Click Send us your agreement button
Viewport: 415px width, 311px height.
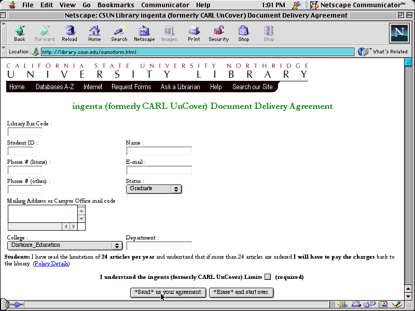168,292
